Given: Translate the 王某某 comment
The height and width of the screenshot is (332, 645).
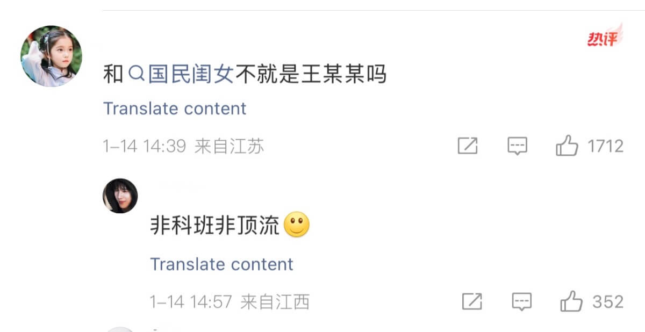Looking at the screenshot, I should coord(174,109).
